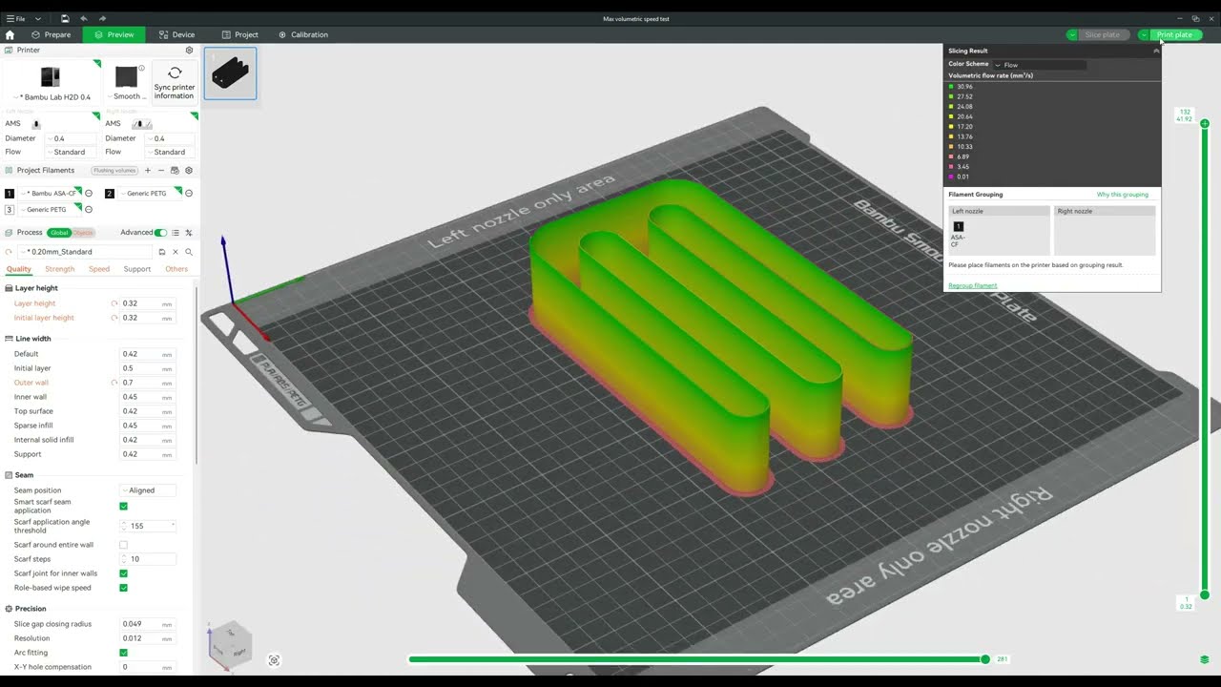Open the File menu dropdown arrow
The image size is (1221, 687).
click(x=38, y=18)
